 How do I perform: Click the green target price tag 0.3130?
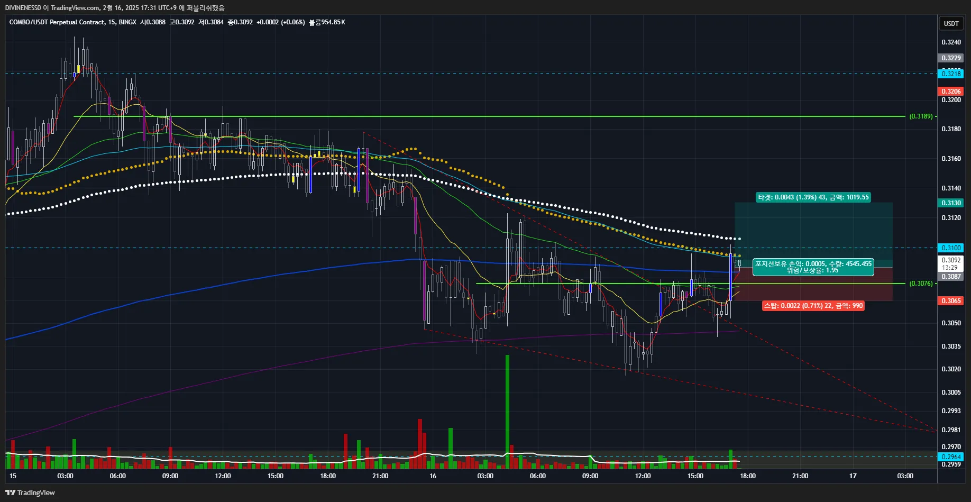tap(951, 203)
